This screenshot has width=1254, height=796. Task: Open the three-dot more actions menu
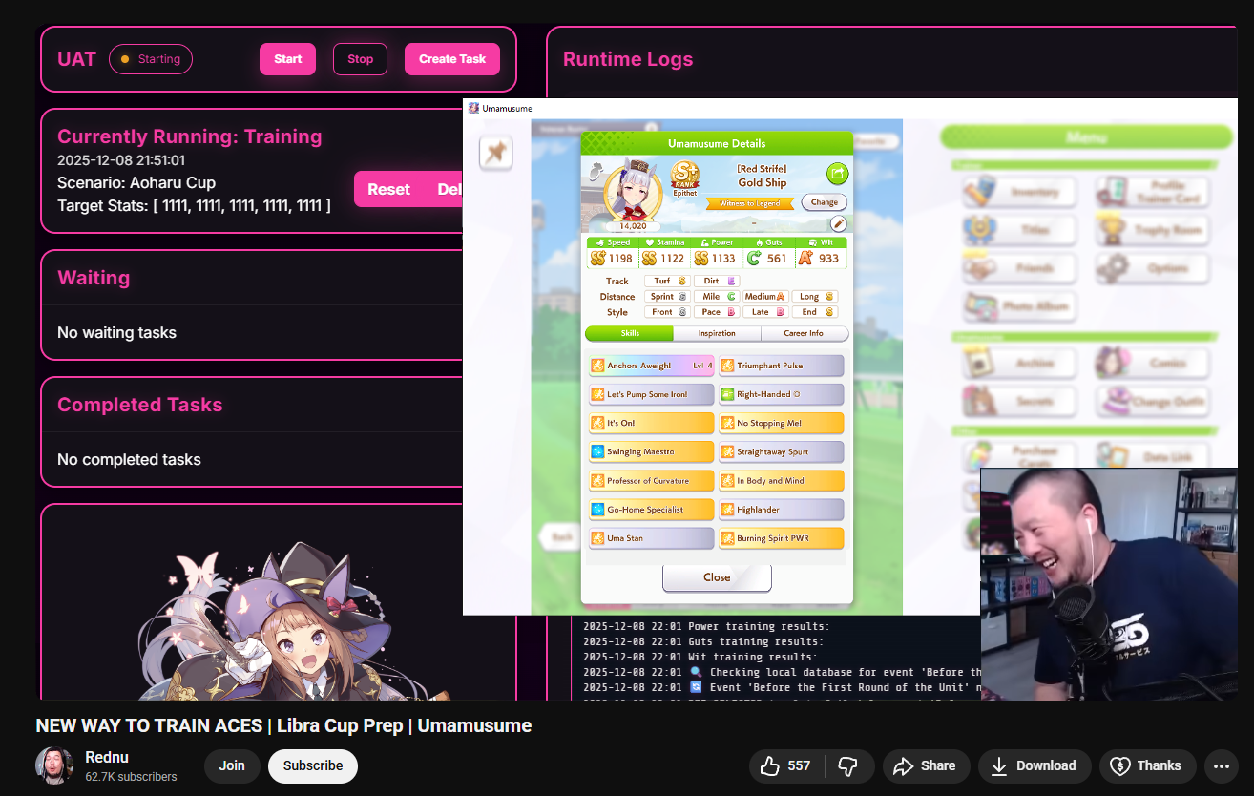[1222, 765]
